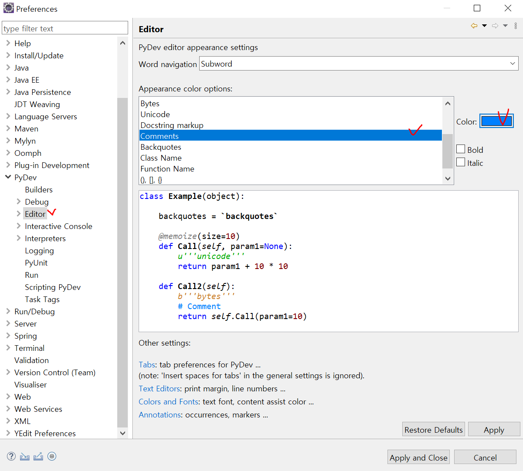
Task: Select YEdit Preferences tree item
Action: 45,433
